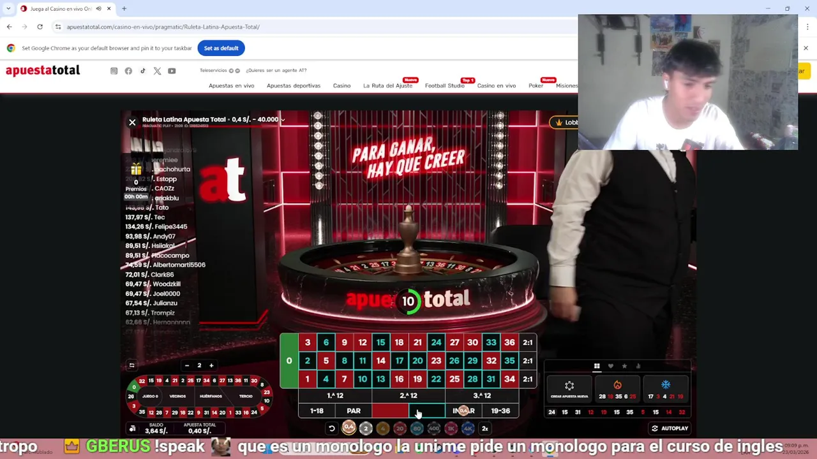This screenshot has width=817, height=459.
Task: Bet on HUÉRFANOS racetrack section
Action: (x=211, y=397)
